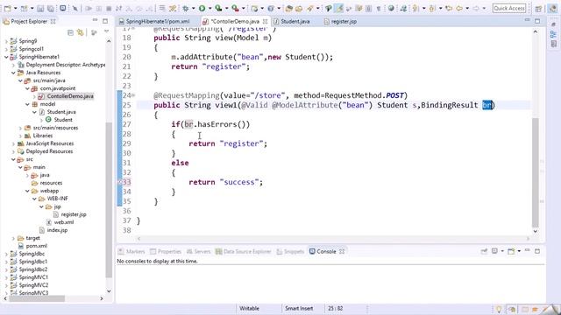
Task: Click Project Explorer horizontal scrollbar thumb
Action: tap(37, 298)
